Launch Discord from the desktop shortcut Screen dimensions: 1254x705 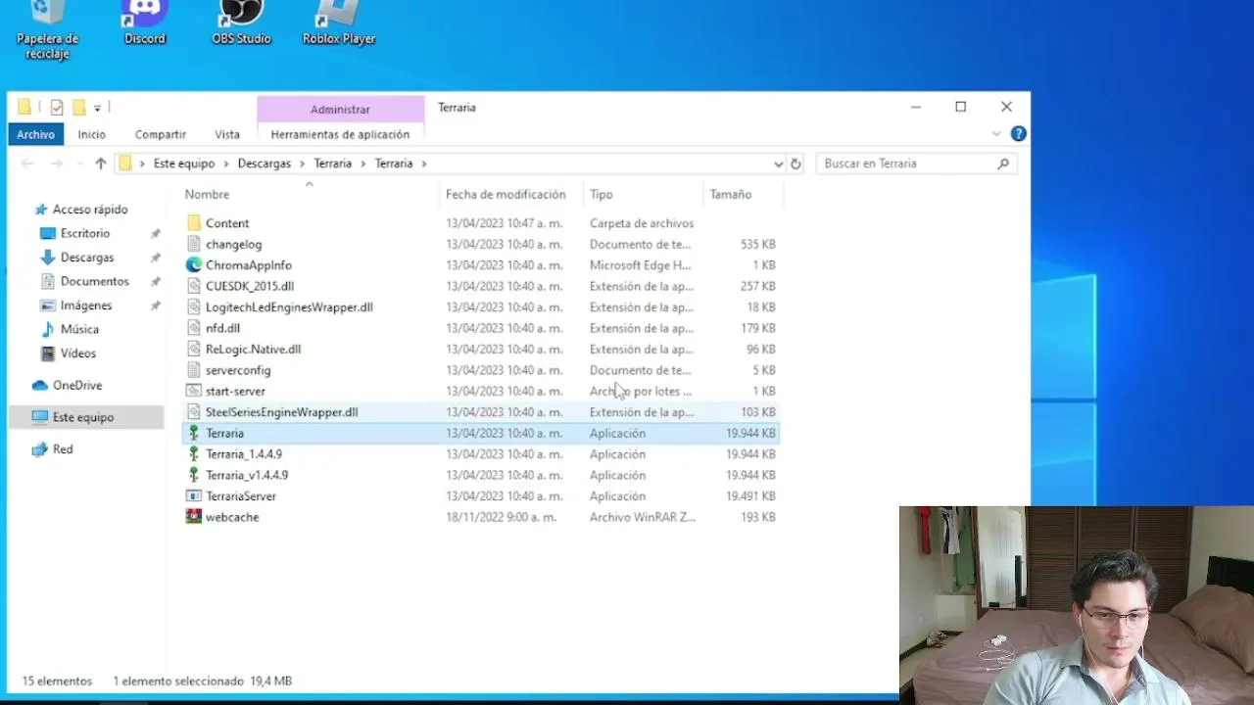point(145,23)
